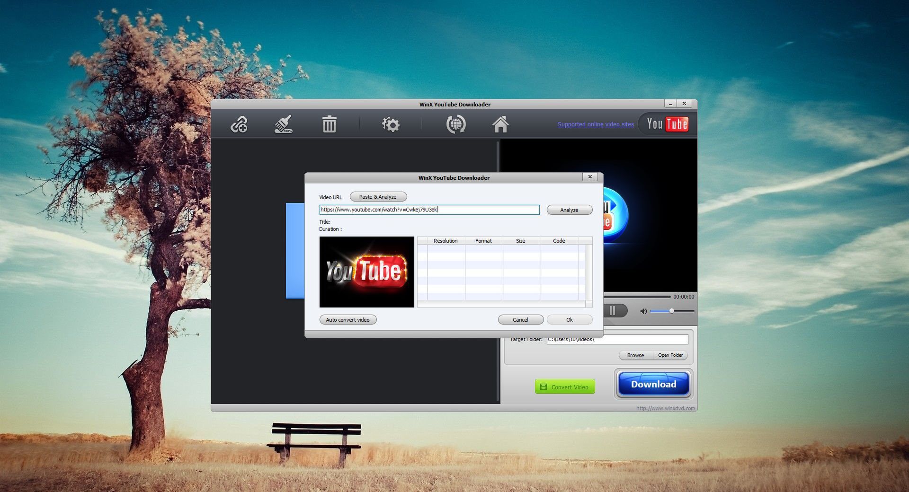Click the green Convert Video button
Image resolution: width=909 pixels, height=492 pixels.
565,387
